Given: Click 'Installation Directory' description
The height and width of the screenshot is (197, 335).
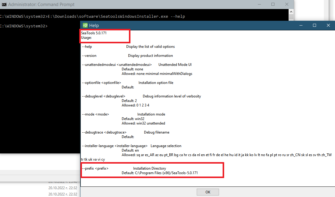Looking at the screenshot, I should click(149, 168).
